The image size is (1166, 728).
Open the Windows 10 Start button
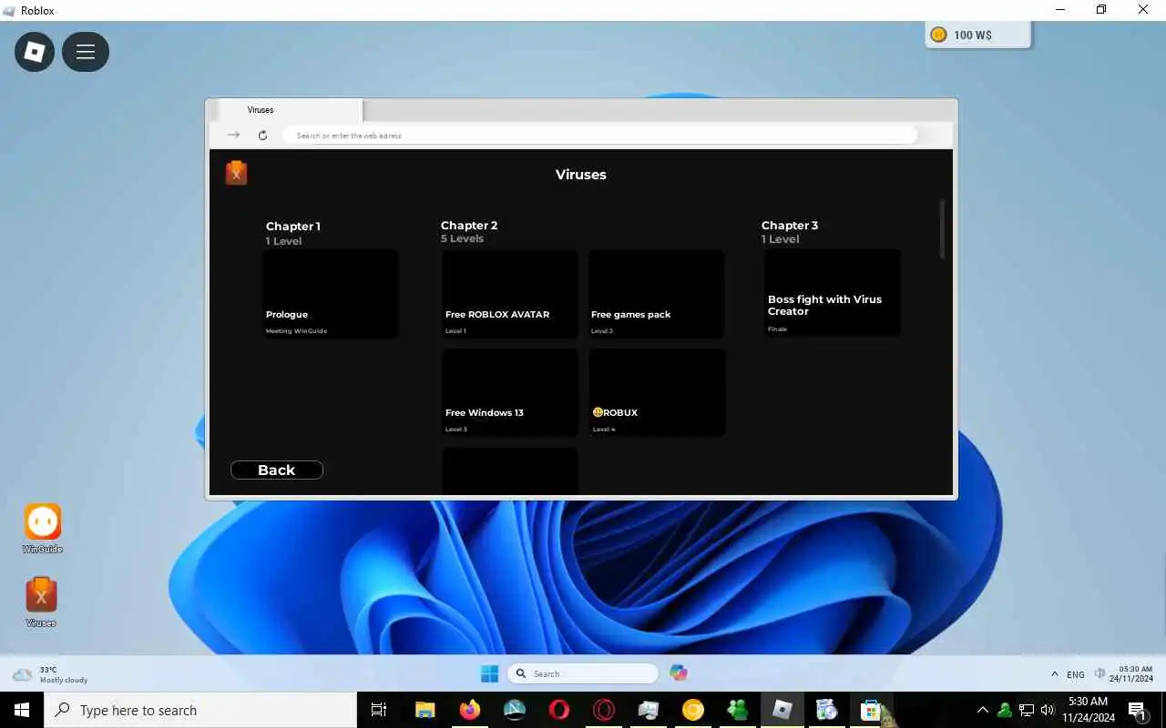pos(22,710)
